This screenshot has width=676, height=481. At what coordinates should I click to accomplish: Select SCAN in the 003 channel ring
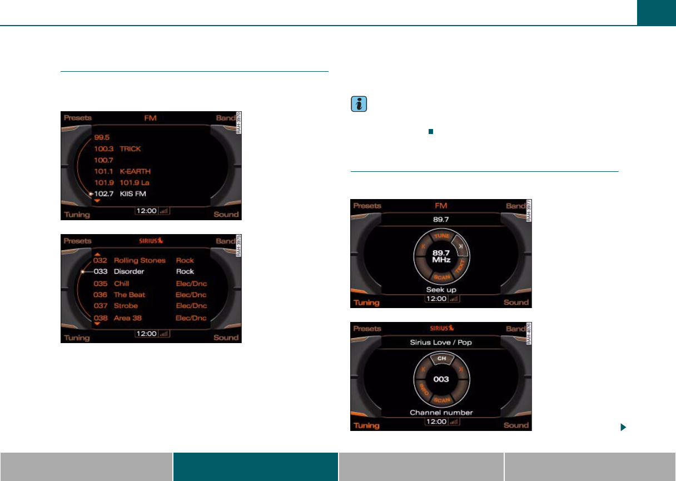(441, 399)
